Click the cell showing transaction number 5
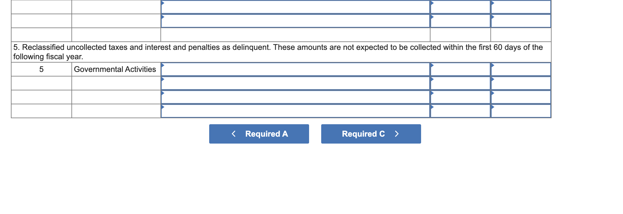Image resolution: width=623 pixels, height=214 pixels. coord(41,69)
